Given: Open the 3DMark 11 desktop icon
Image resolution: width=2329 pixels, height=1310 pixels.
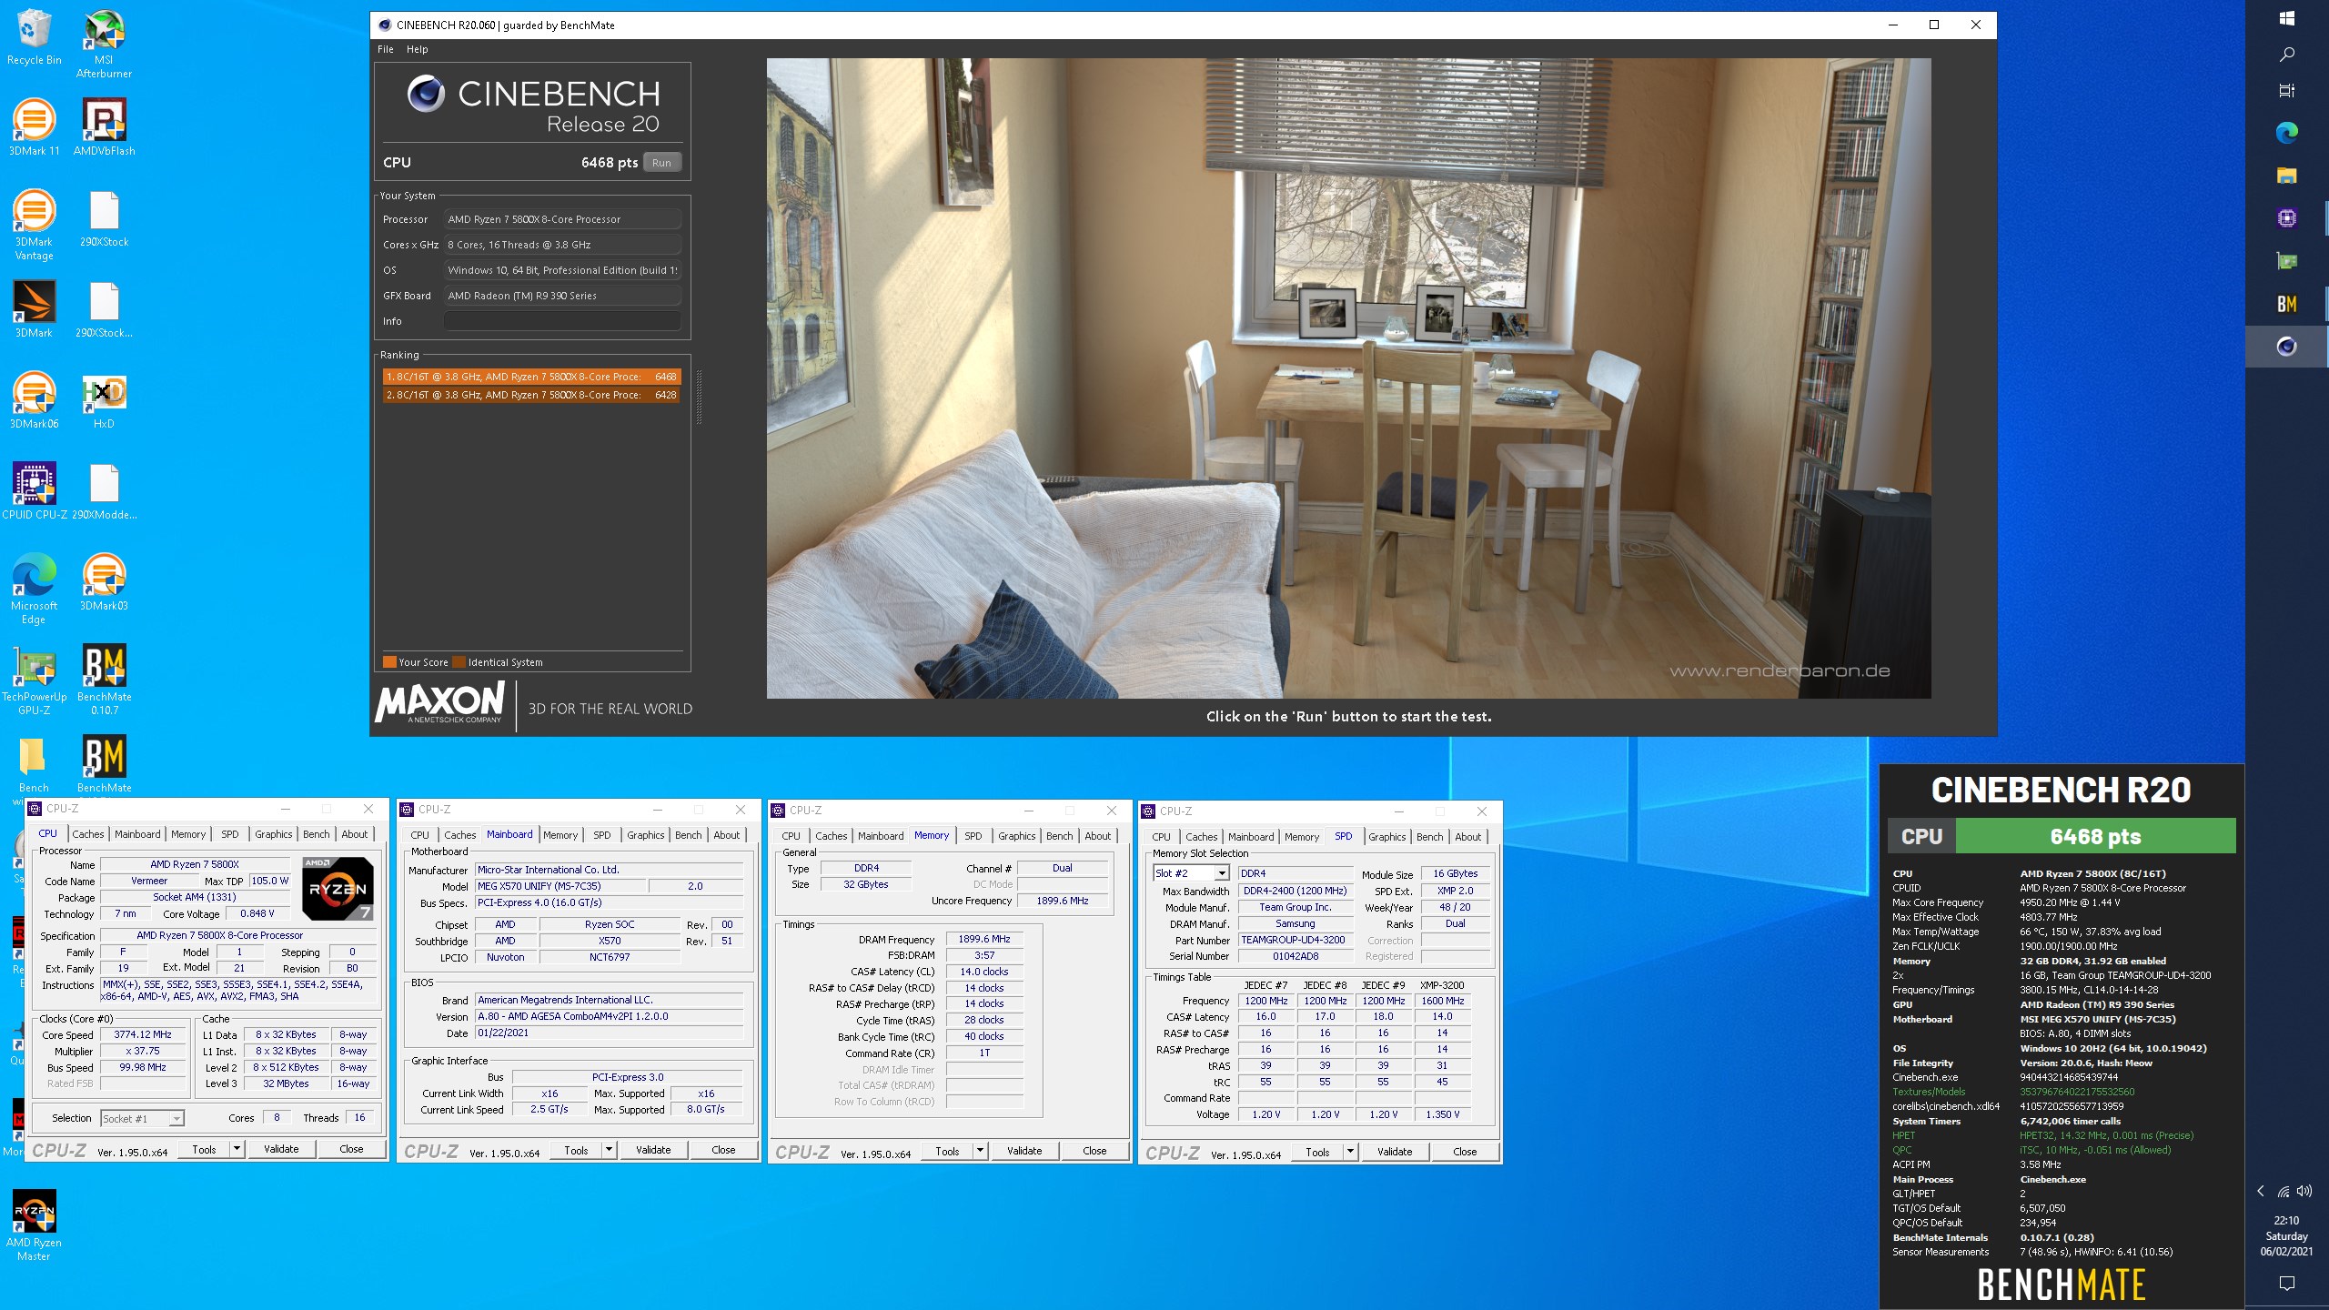Looking at the screenshot, I should (x=34, y=127).
